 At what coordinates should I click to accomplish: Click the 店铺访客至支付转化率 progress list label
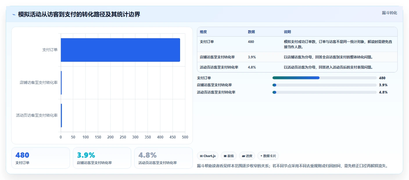[x=214, y=85]
